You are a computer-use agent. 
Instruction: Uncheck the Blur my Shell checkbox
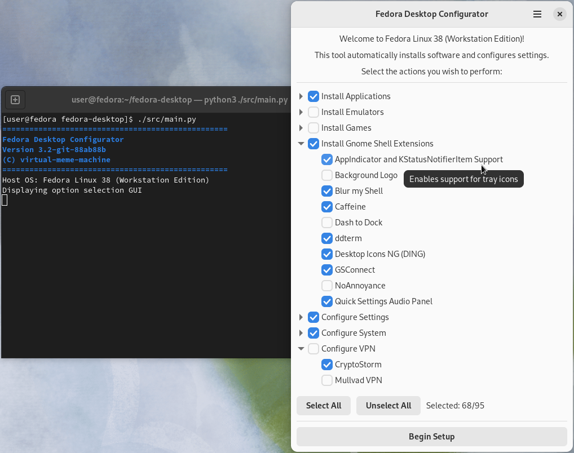point(327,190)
